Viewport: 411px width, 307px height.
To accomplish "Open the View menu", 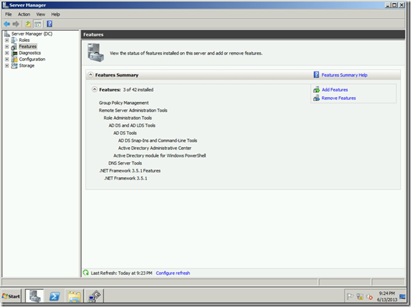I will [41, 14].
